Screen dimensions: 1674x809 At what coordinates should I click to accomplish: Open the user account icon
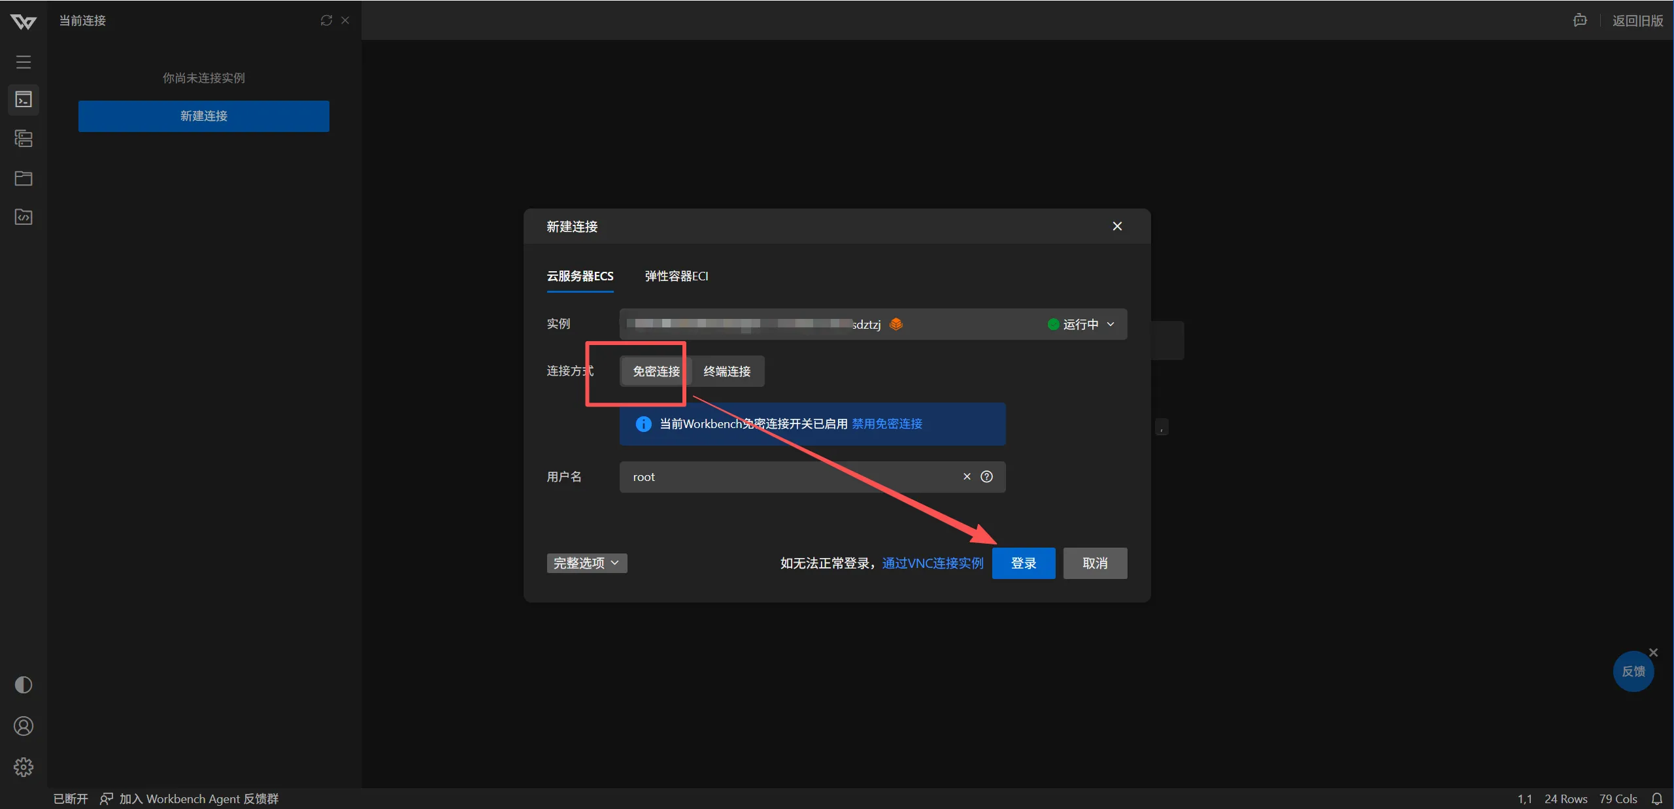tap(24, 726)
